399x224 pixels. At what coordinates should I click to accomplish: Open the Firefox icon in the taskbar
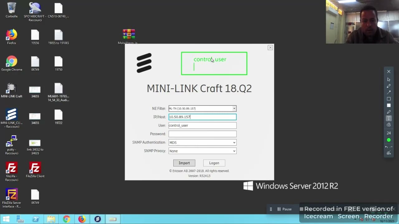tap(82, 219)
